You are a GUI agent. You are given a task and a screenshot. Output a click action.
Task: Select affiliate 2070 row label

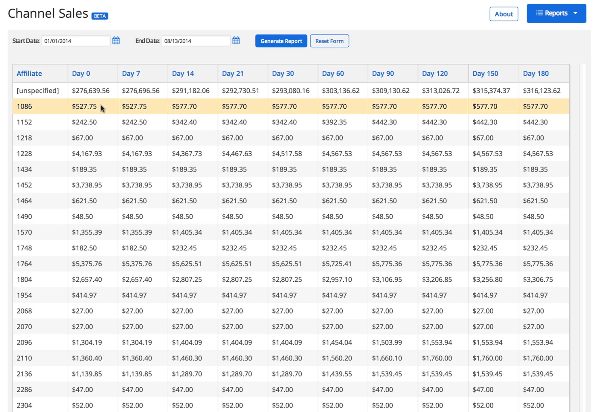click(24, 326)
